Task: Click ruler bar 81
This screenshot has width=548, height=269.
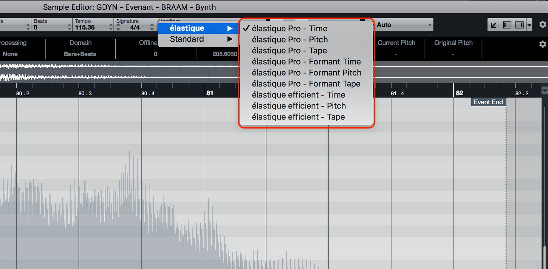Action: (x=210, y=93)
